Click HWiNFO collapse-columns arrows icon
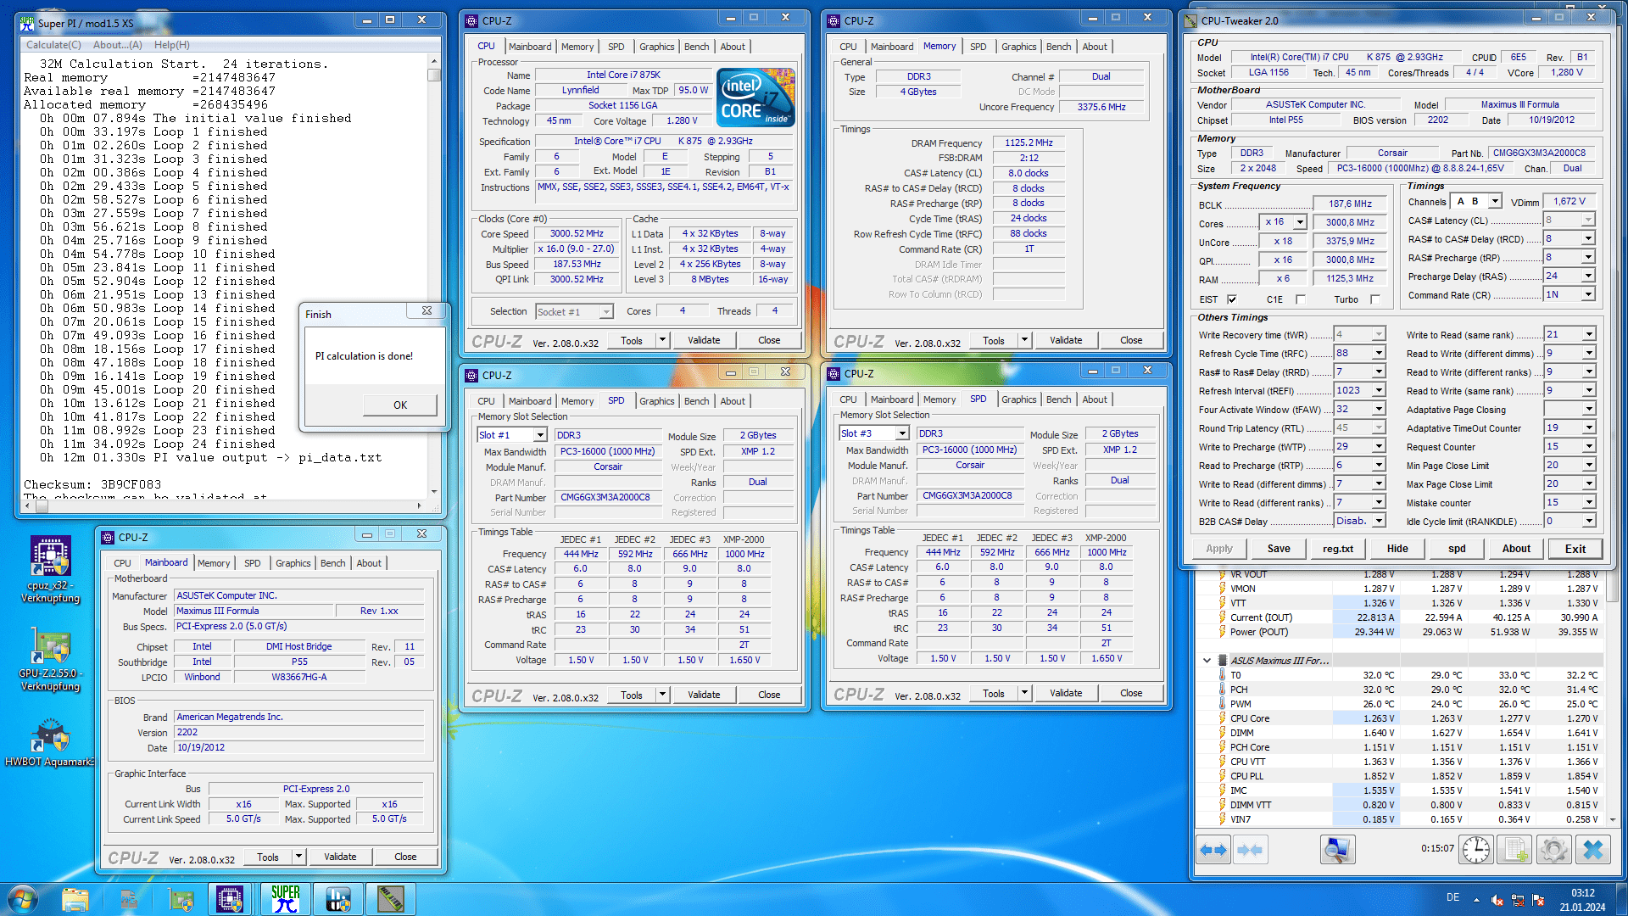 pyautogui.click(x=1250, y=850)
